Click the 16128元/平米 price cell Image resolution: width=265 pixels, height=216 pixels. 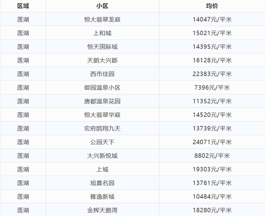(212, 60)
